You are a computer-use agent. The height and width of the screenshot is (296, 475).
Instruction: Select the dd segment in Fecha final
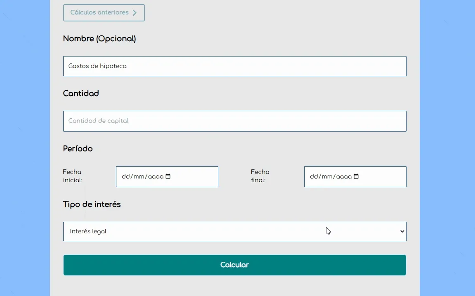click(314, 176)
